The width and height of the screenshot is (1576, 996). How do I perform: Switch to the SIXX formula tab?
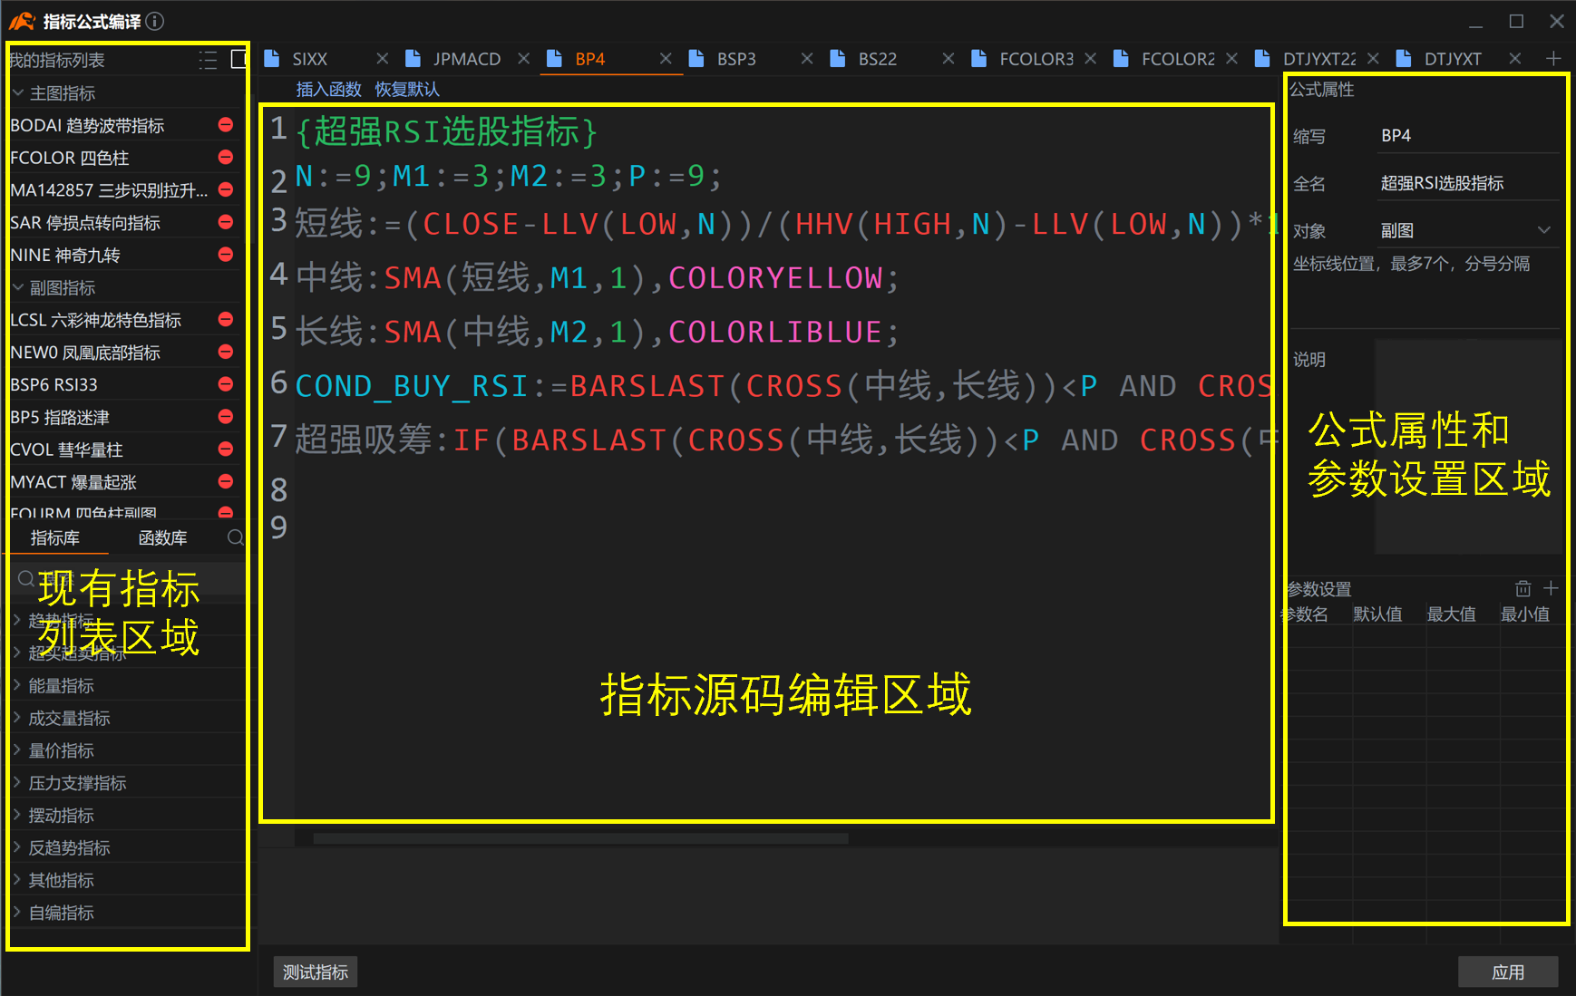(309, 59)
